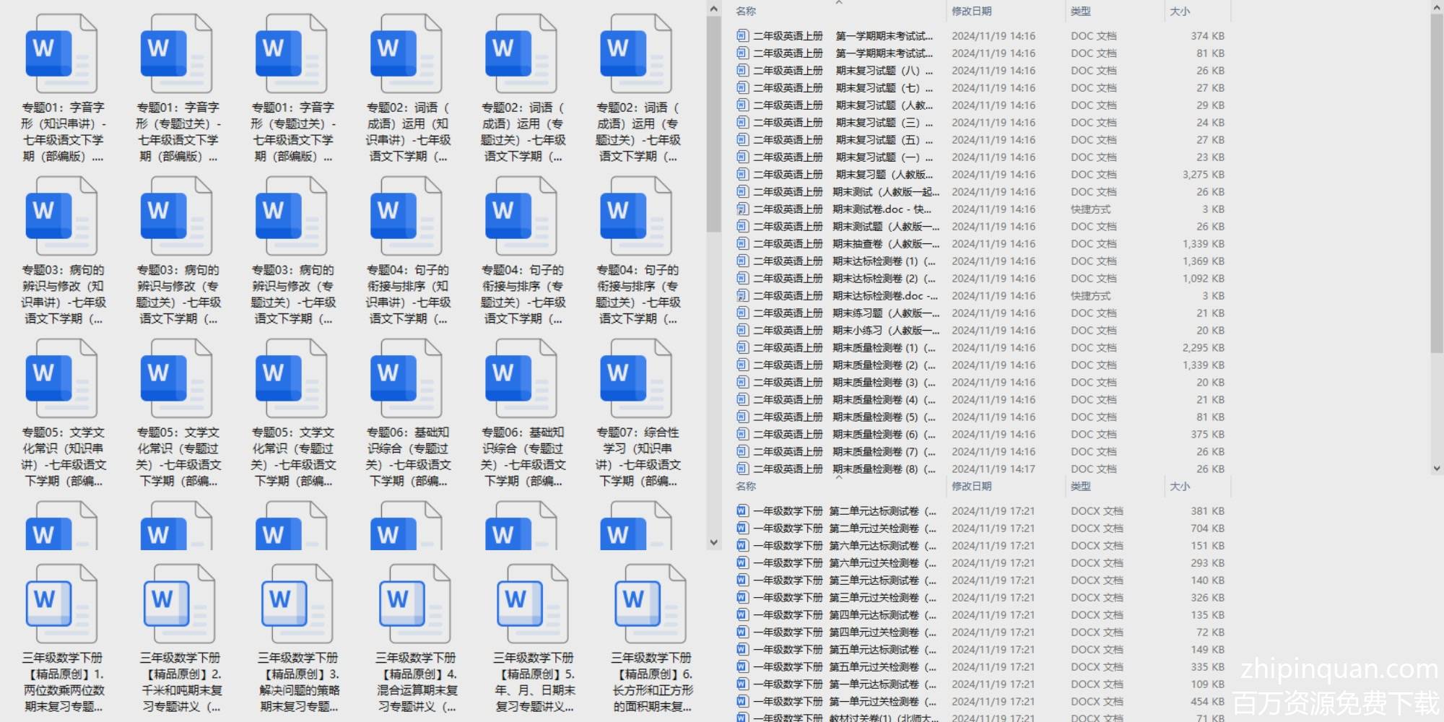Click the 期末测试卷.doc shortcut file icon
This screenshot has width=1444, height=722.
pos(742,209)
